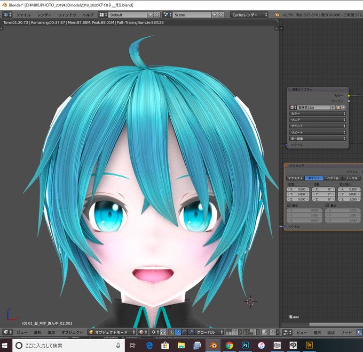
Task: Click the yellow Color output socket
Action: point(349,96)
